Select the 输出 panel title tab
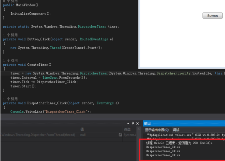Screen dimensions: 225x161 (147, 123)
